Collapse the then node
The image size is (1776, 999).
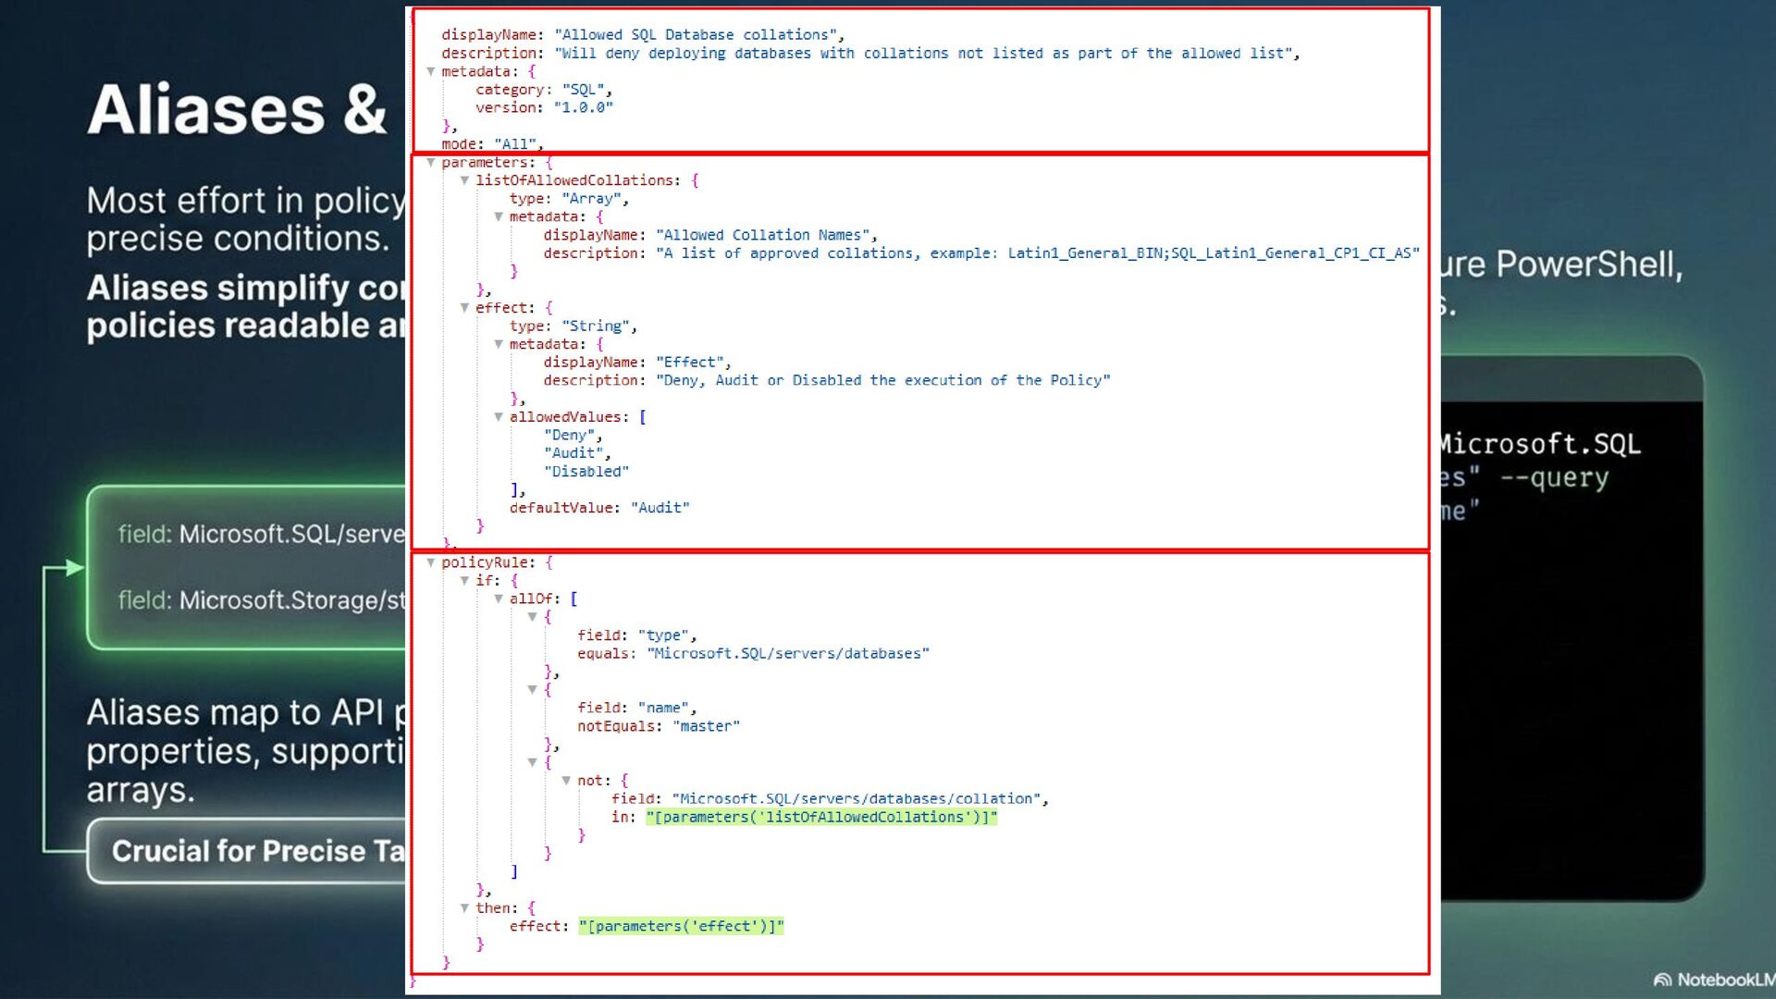pyautogui.click(x=464, y=908)
